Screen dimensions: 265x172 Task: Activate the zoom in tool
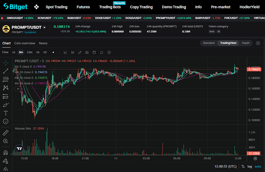pos(6,141)
